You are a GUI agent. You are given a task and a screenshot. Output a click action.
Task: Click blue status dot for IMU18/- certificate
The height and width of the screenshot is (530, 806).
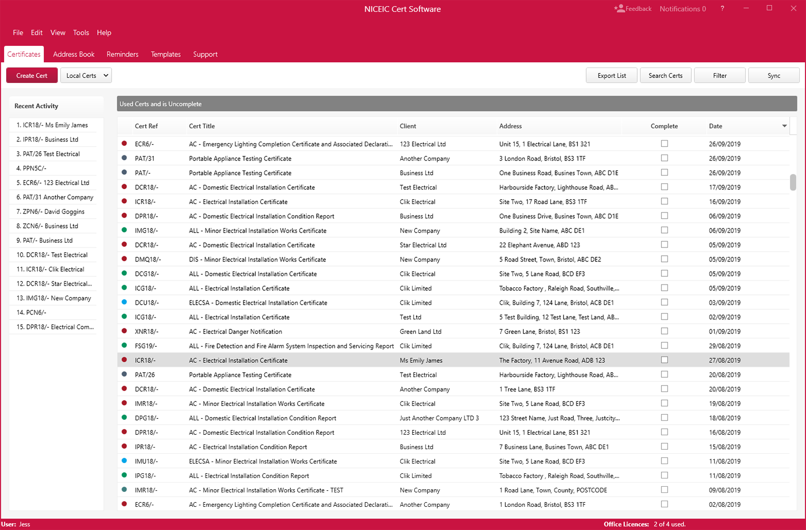[x=124, y=461]
